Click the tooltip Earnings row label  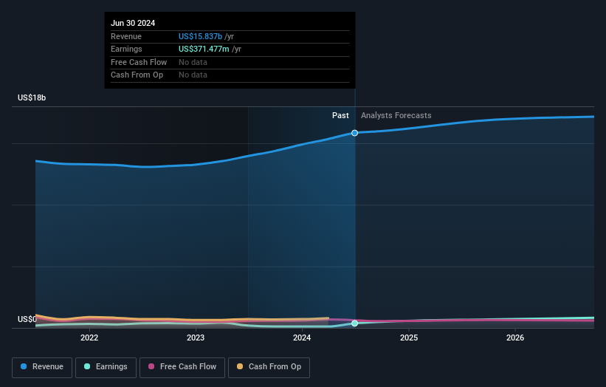point(126,49)
